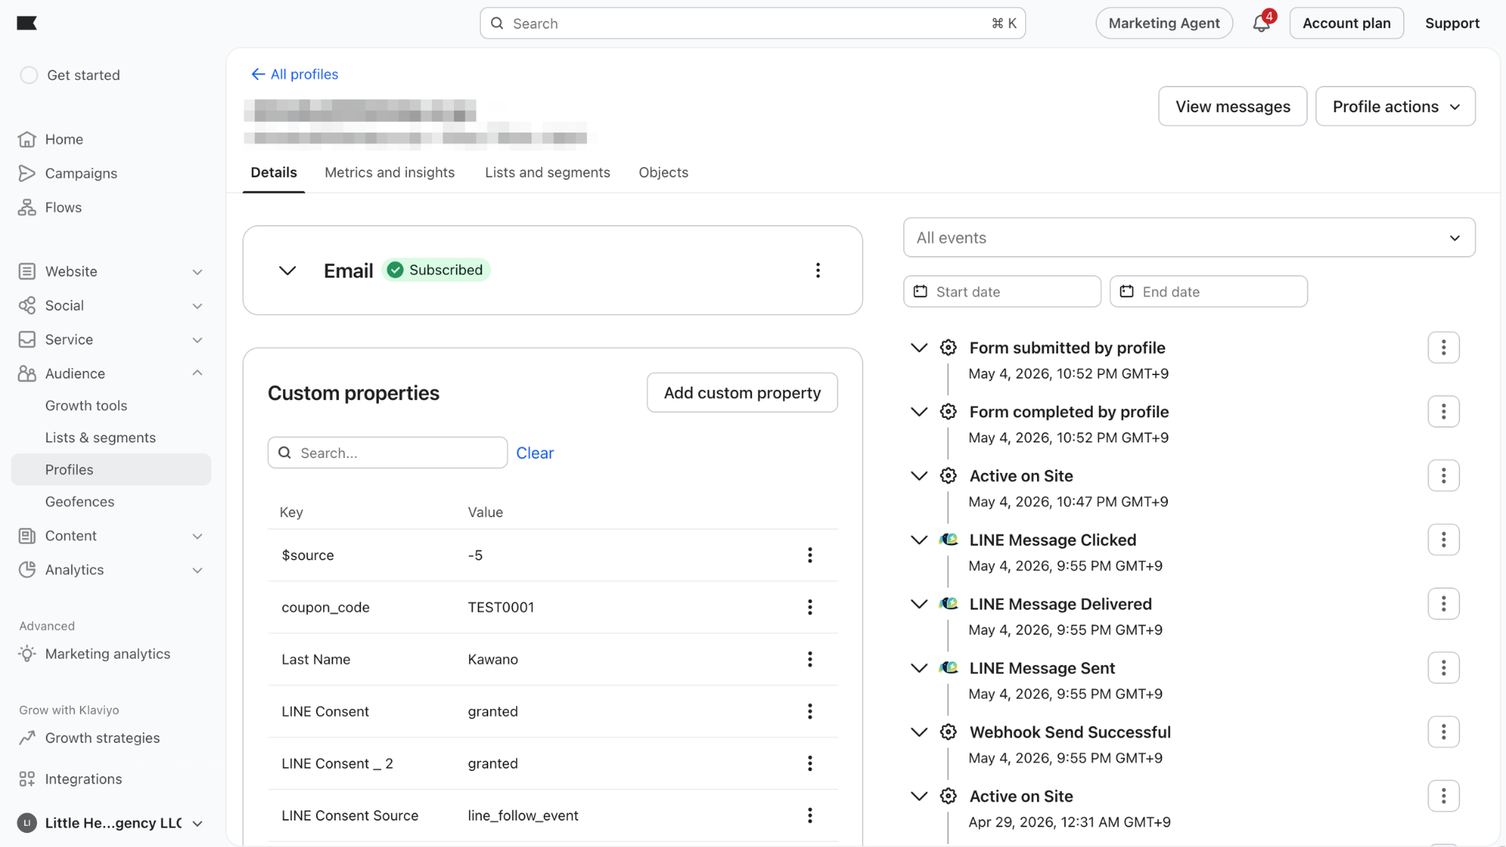
Task: Expand the LINE Message Sent event details
Action: [919, 668]
